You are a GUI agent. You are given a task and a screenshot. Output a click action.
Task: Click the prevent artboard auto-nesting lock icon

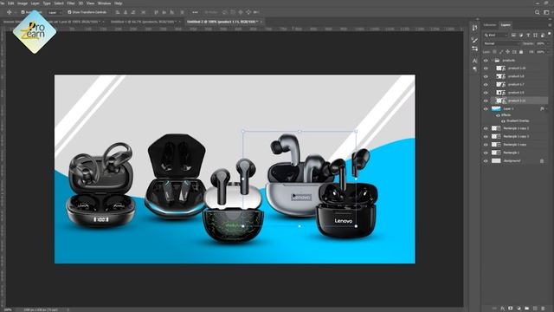coord(514,52)
